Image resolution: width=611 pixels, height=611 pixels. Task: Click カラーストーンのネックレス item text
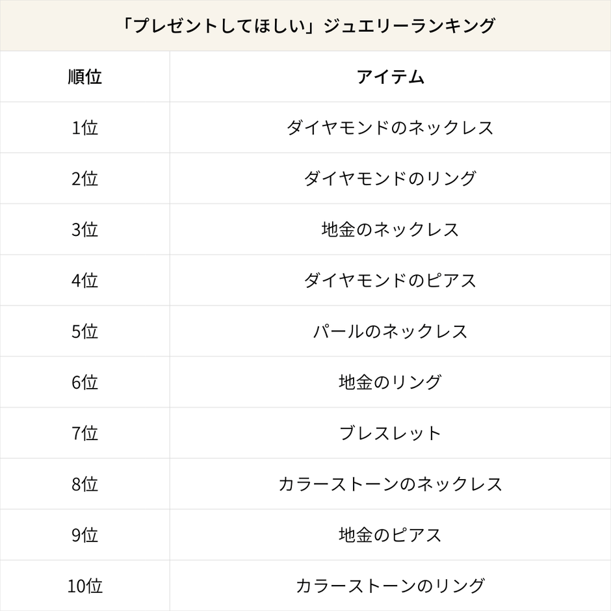(390, 484)
